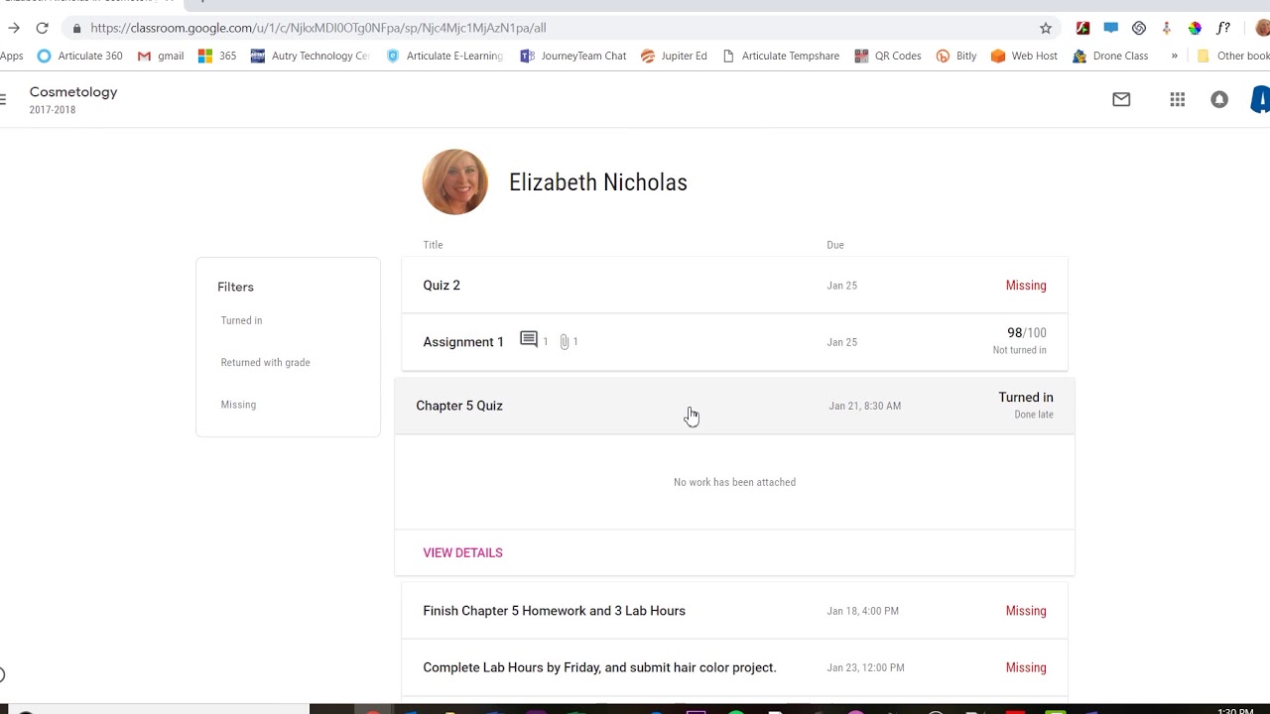Open JourneyTeam Chat bookmark

click(573, 56)
